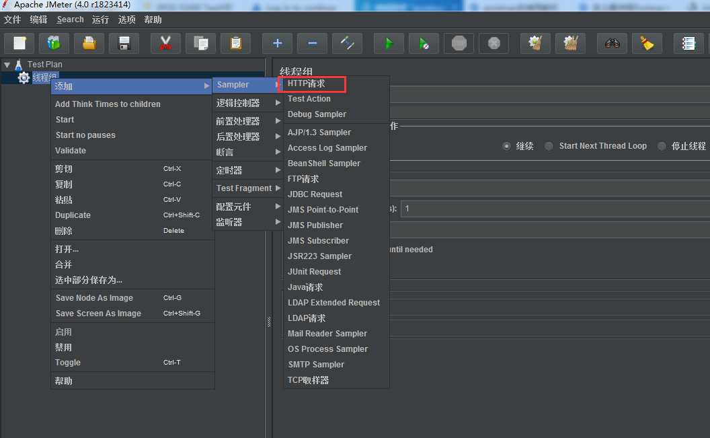
Task: Click the Clear All results icon
Action: [571, 44]
